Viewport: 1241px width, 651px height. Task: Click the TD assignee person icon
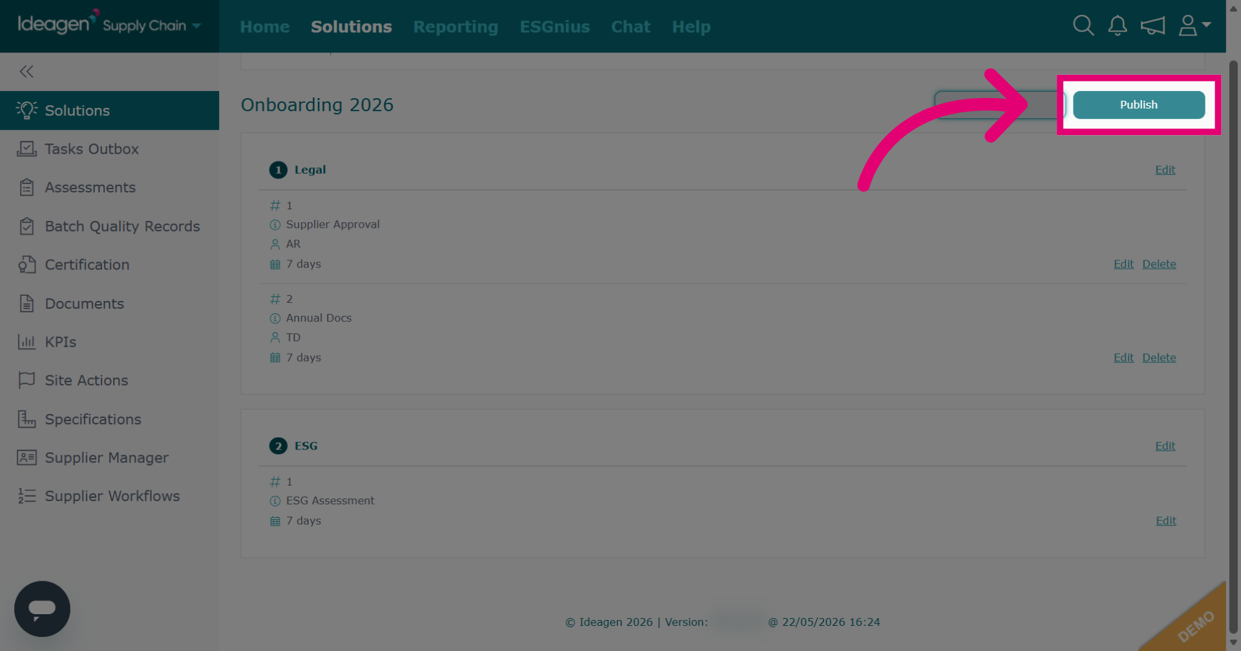click(x=275, y=338)
